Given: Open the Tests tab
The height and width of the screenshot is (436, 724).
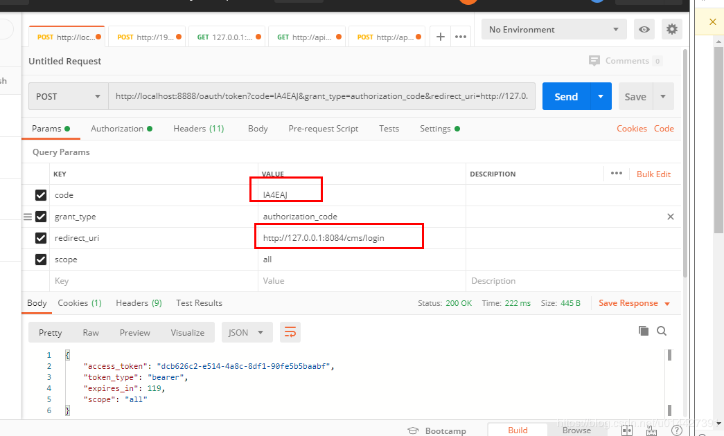Looking at the screenshot, I should 389,129.
